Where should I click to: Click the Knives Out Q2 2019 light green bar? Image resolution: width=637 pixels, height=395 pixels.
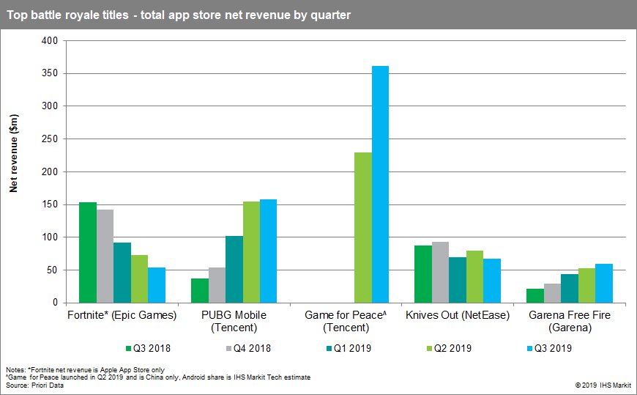pyautogui.click(x=475, y=277)
